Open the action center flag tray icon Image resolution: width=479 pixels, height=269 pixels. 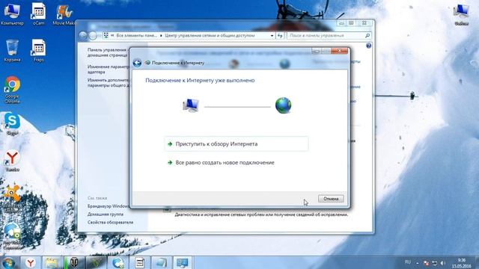(426, 263)
